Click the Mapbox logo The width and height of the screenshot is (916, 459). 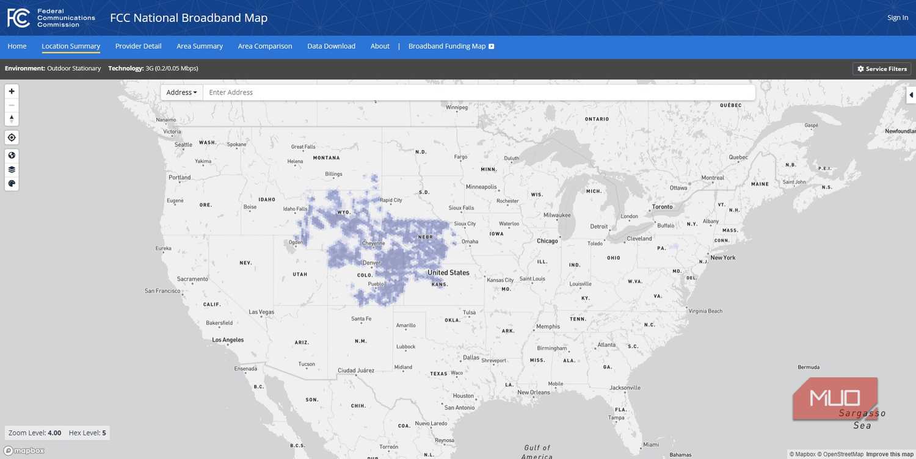pos(24,450)
